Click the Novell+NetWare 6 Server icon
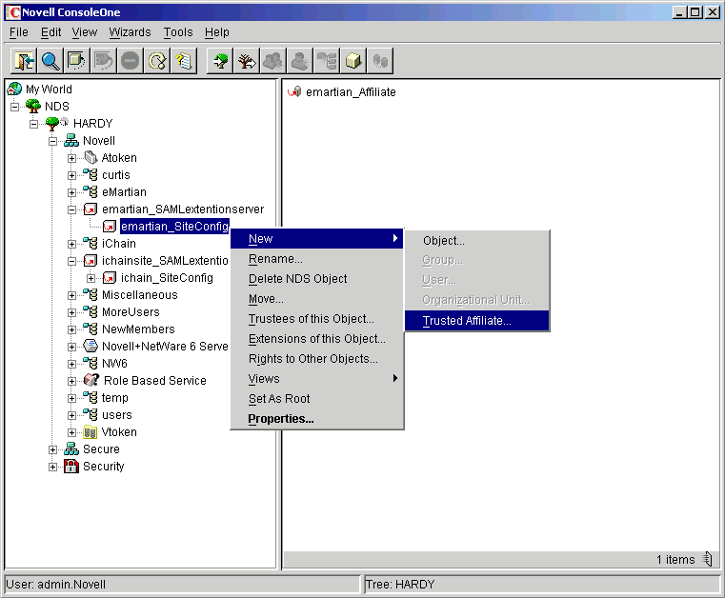This screenshot has width=725, height=598. coord(91,346)
